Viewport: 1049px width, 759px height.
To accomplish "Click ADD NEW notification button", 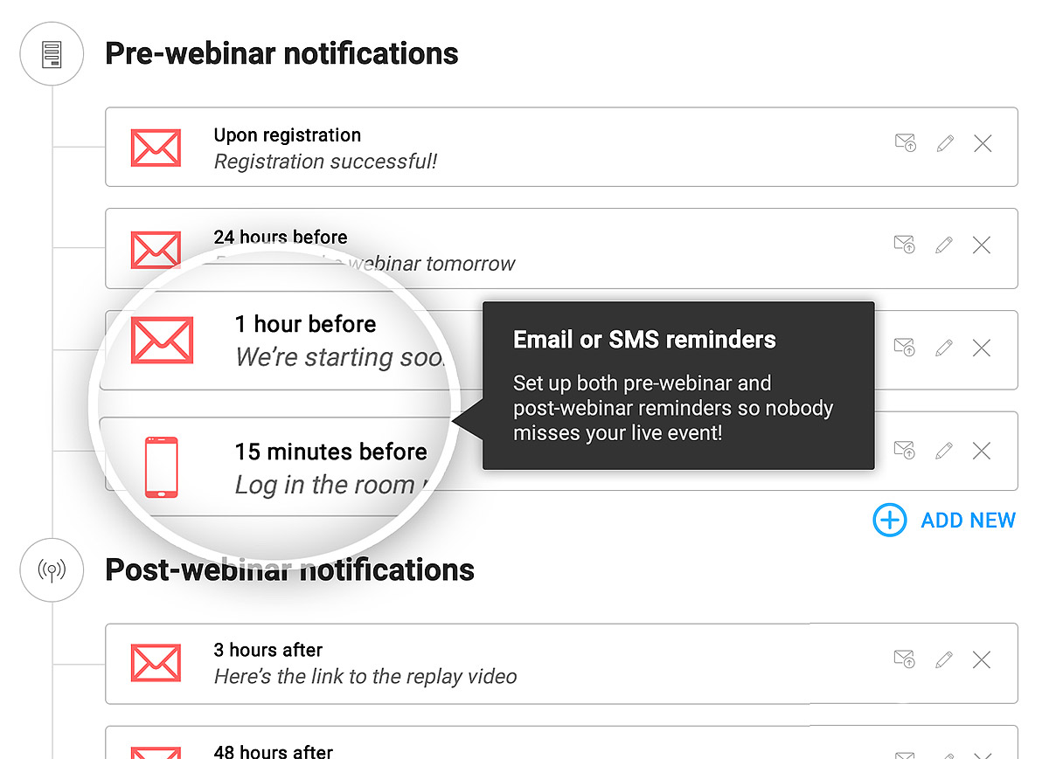I will [x=968, y=521].
